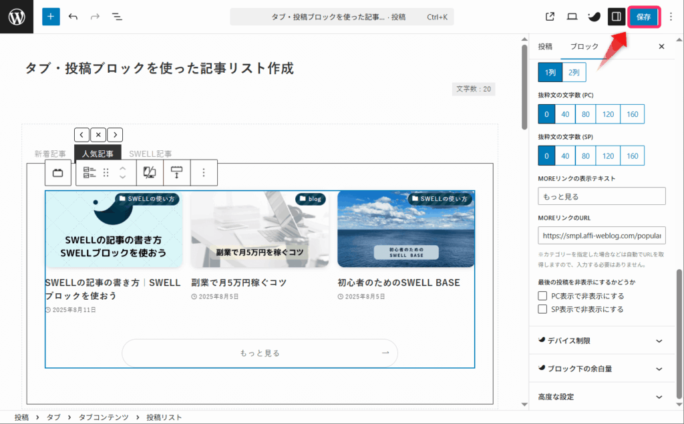Image resolution: width=684 pixels, height=424 pixels.
Task: Set PC excerpt length to 0
Action: [546, 114]
